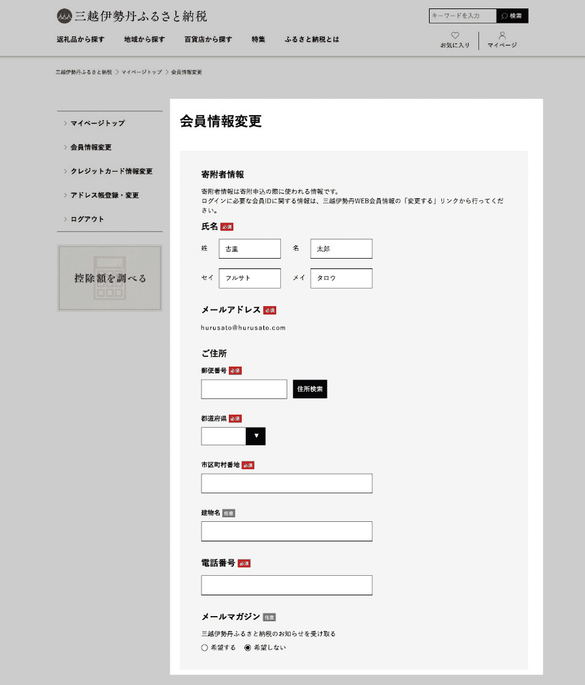
Task: Select the 希望しない radio button
Action: [248, 647]
